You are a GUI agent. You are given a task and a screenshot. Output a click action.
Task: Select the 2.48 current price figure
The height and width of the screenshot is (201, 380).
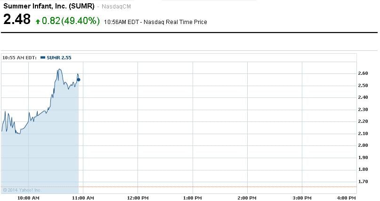pos(17,20)
